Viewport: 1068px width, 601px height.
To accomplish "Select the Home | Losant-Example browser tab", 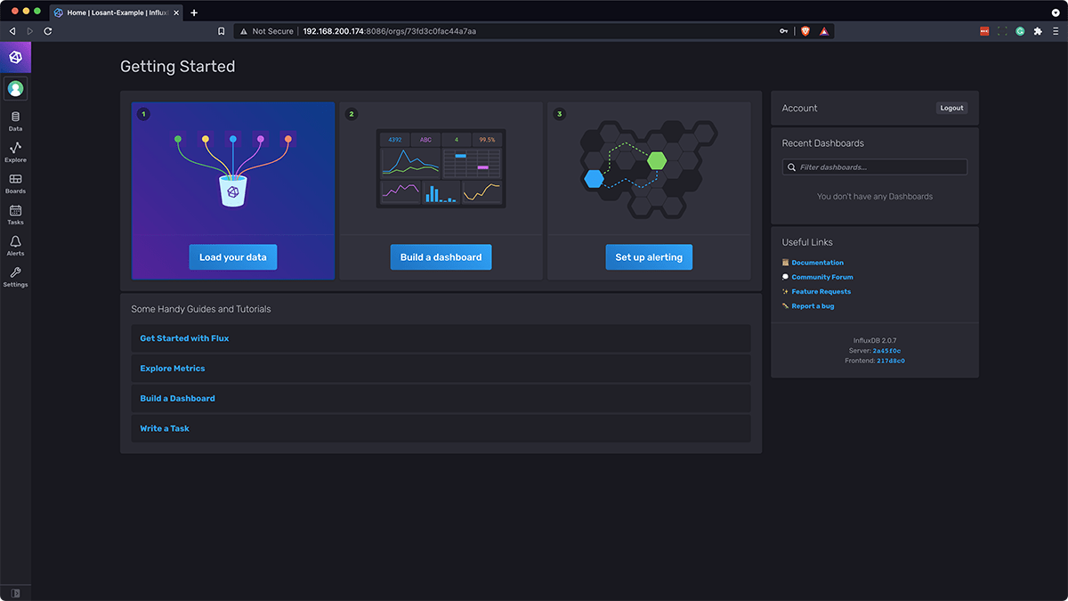I will tap(117, 12).
